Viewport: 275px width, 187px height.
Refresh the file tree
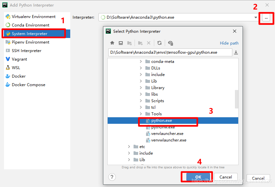(x=159, y=43)
